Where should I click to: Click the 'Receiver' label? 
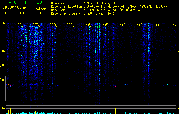[58, 10]
